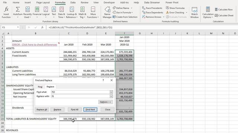Click Define Name in Defined Names

[121, 8]
